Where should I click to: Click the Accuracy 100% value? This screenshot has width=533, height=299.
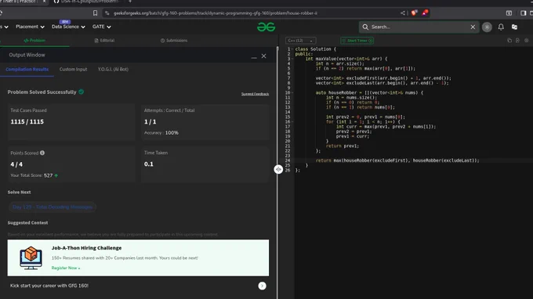pos(172,133)
